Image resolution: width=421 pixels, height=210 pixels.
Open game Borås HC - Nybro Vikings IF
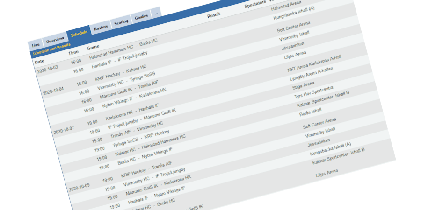click(145, 156)
